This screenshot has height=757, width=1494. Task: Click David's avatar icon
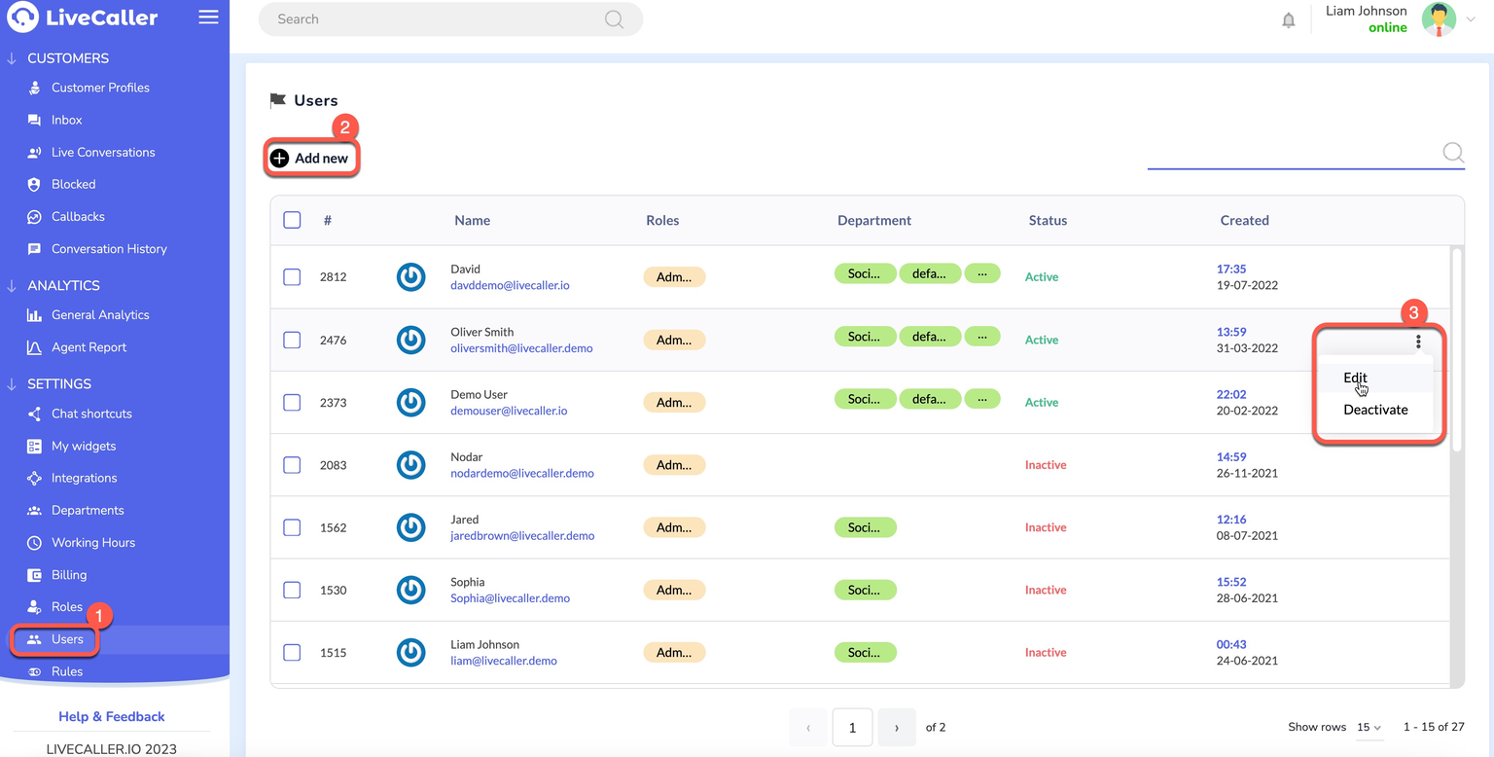tap(410, 277)
